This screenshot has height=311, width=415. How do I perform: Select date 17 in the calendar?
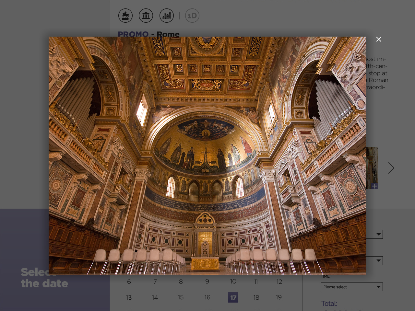pyautogui.click(x=233, y=297)
